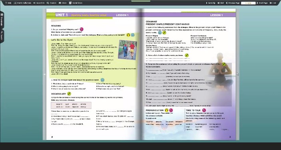The width and height of the screenshot is (281, 150).
Task: Click the pink icon next to Time to Talk
Action: point(204,111)
